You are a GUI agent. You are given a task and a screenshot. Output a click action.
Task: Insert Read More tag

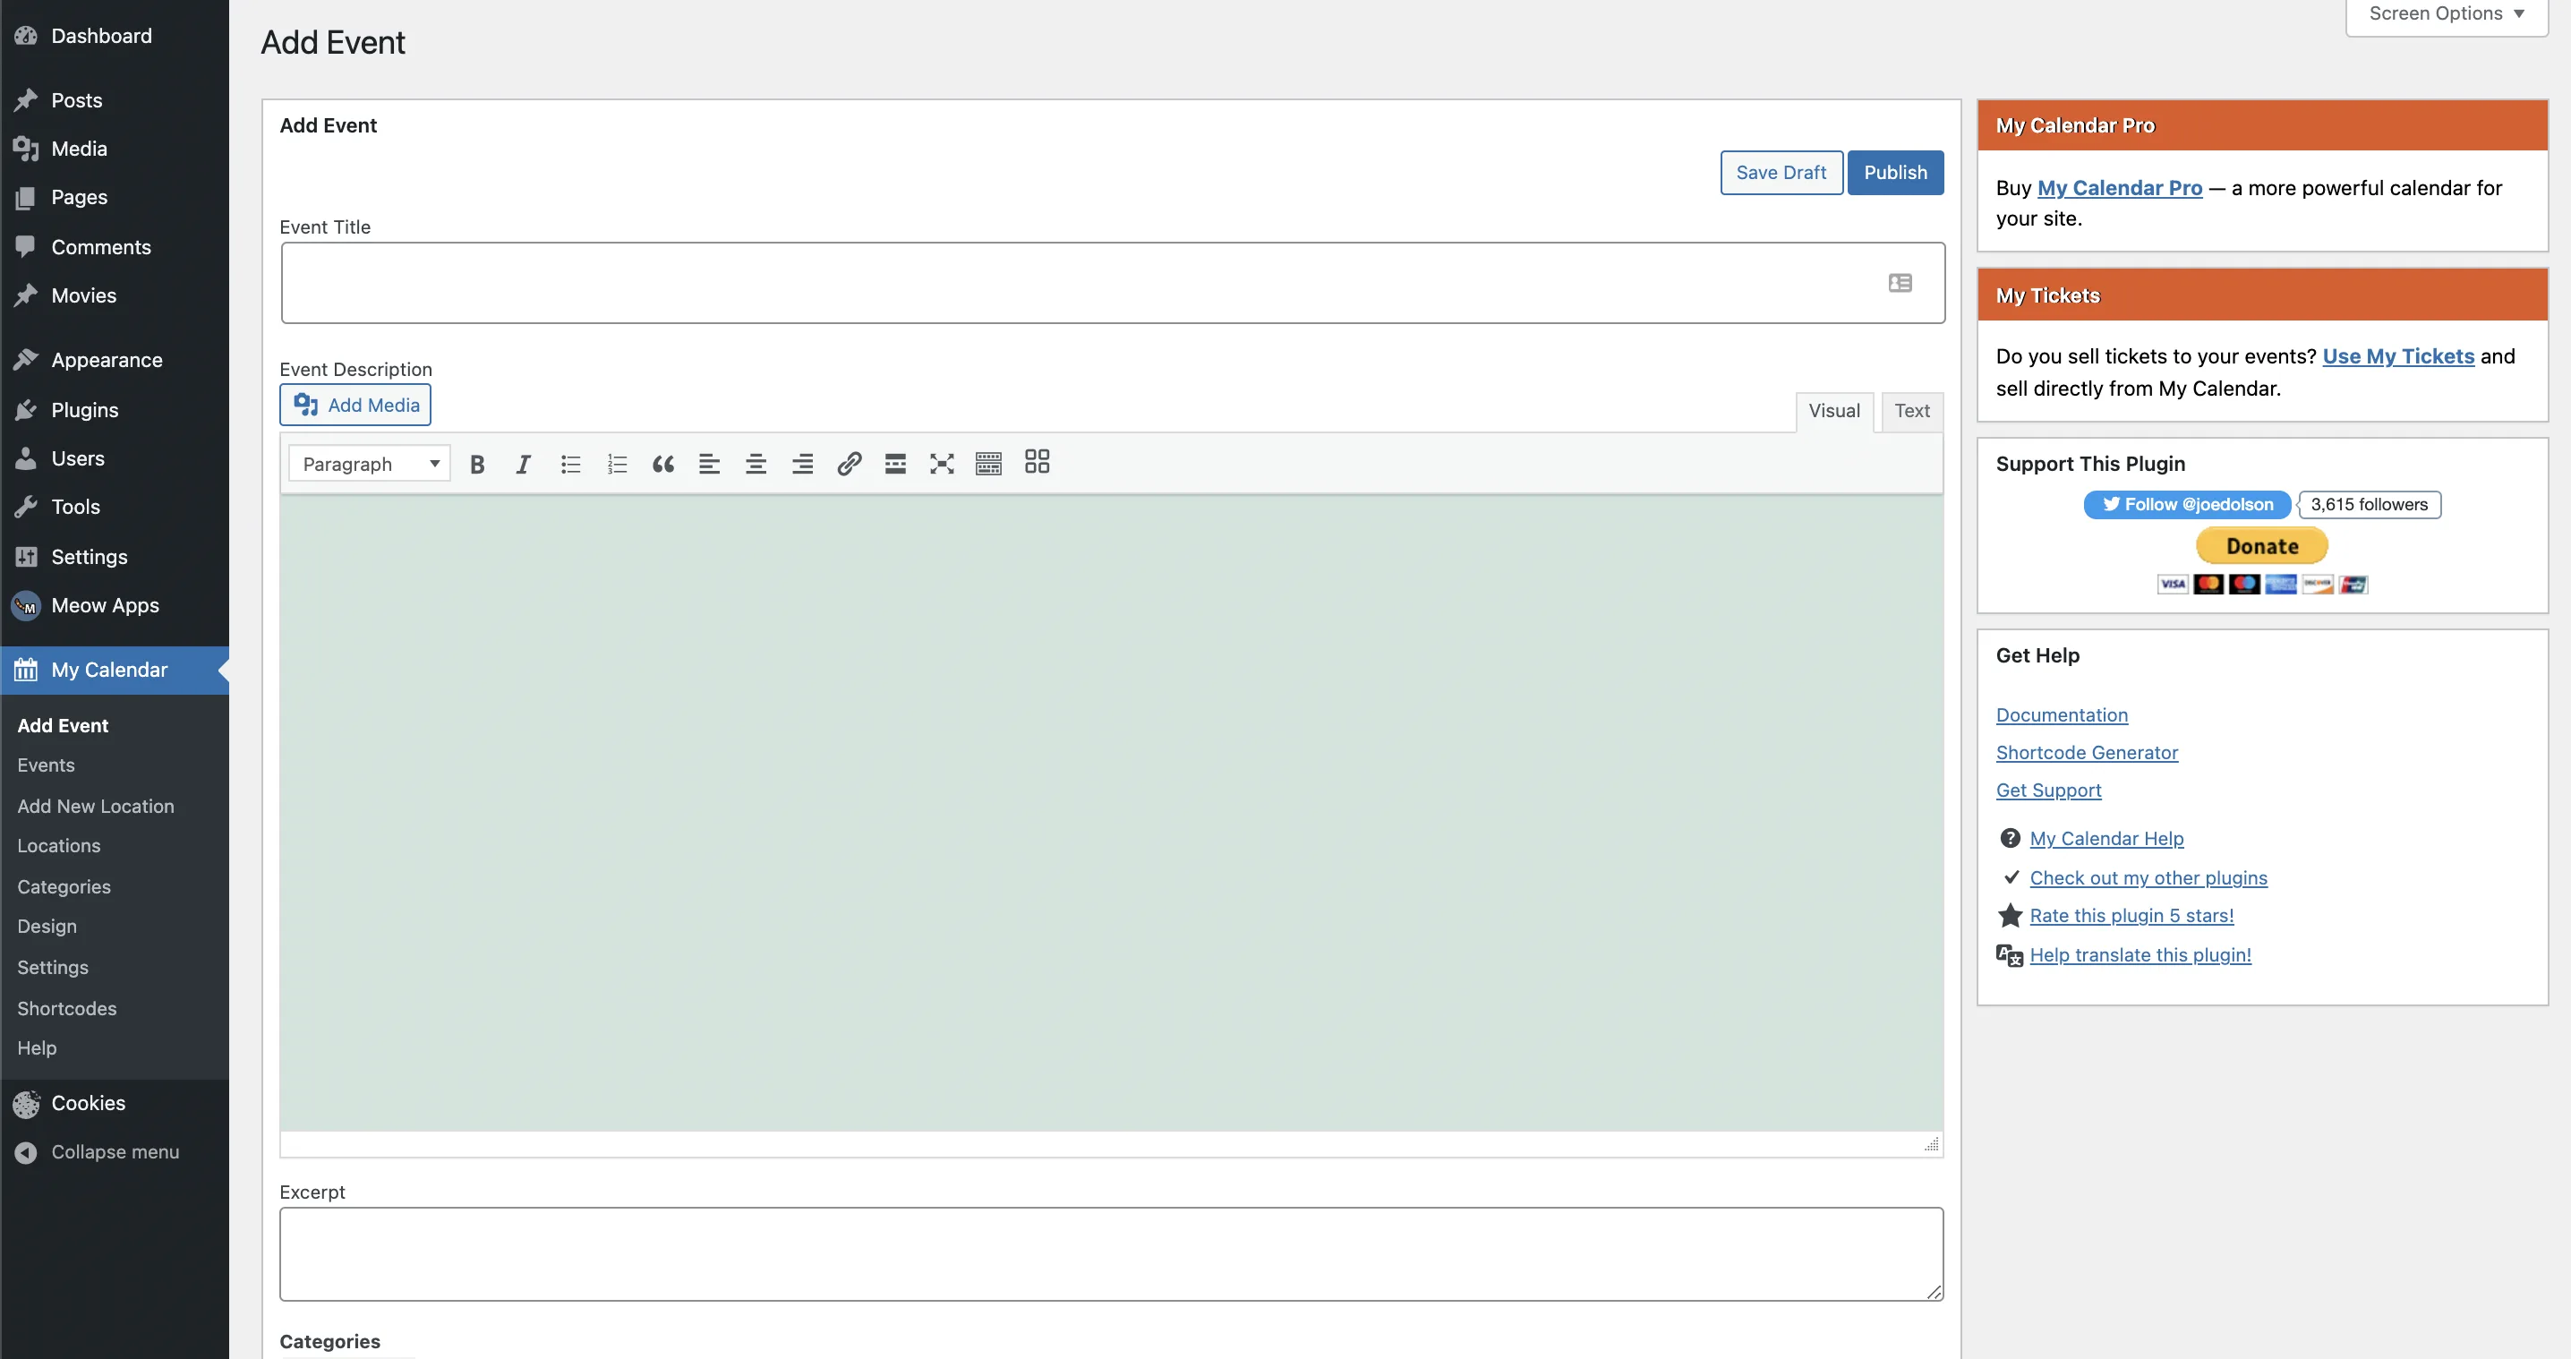coord(895,464)
